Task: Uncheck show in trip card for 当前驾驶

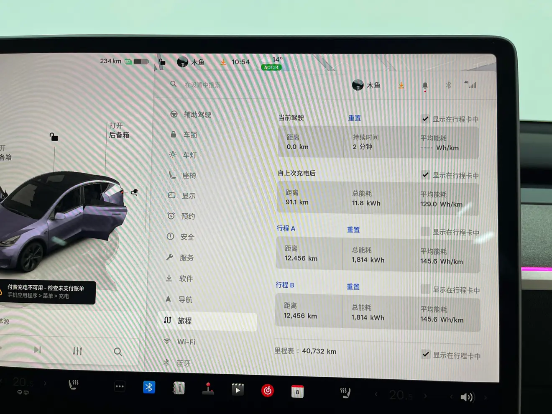Action: point(425,119)
